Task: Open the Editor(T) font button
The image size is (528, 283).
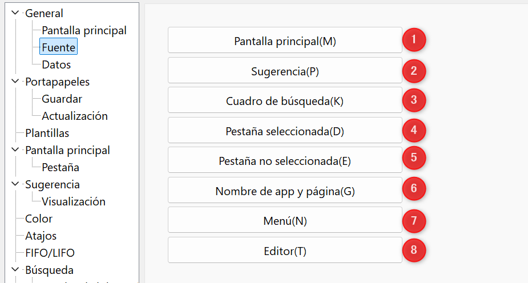Action: click(285, 250)
